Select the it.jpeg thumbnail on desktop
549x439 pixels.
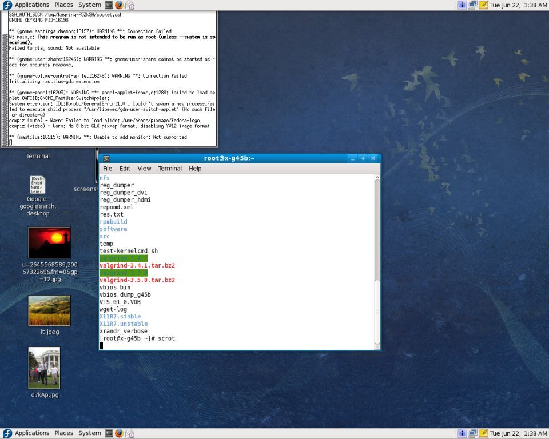click(49, 310)
